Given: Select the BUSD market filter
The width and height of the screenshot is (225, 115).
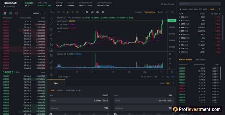Looking at the screenshot, I should point(185,9).
